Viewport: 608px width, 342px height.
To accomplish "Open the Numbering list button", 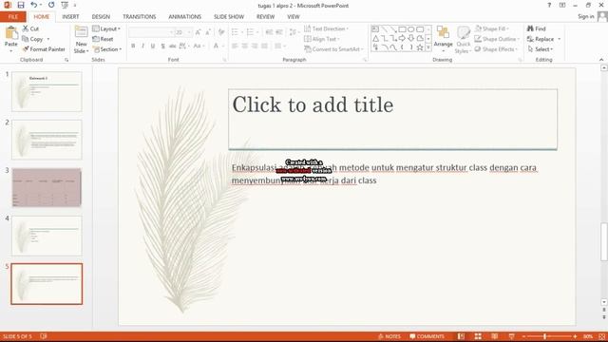I will click(251, 32).
